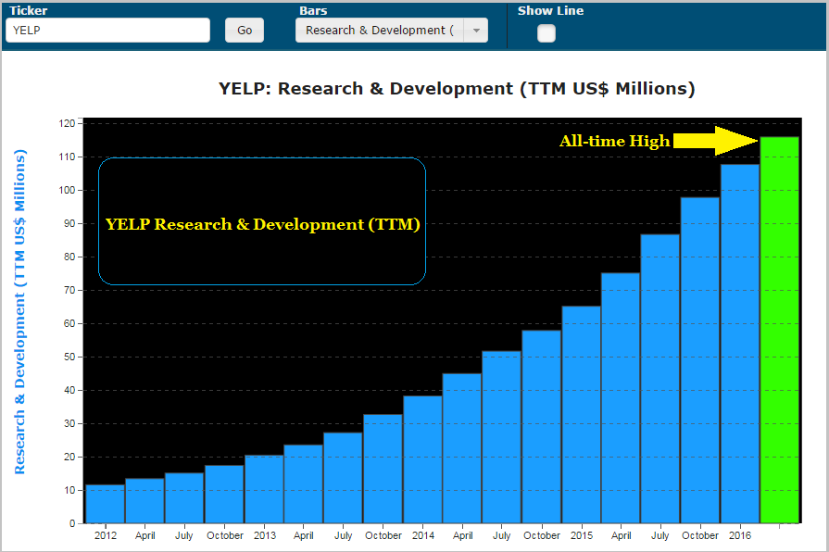Screen dimensions: 829x552
Task: Click the blue bar above the 2014 label
Action: tap(422, 459)
